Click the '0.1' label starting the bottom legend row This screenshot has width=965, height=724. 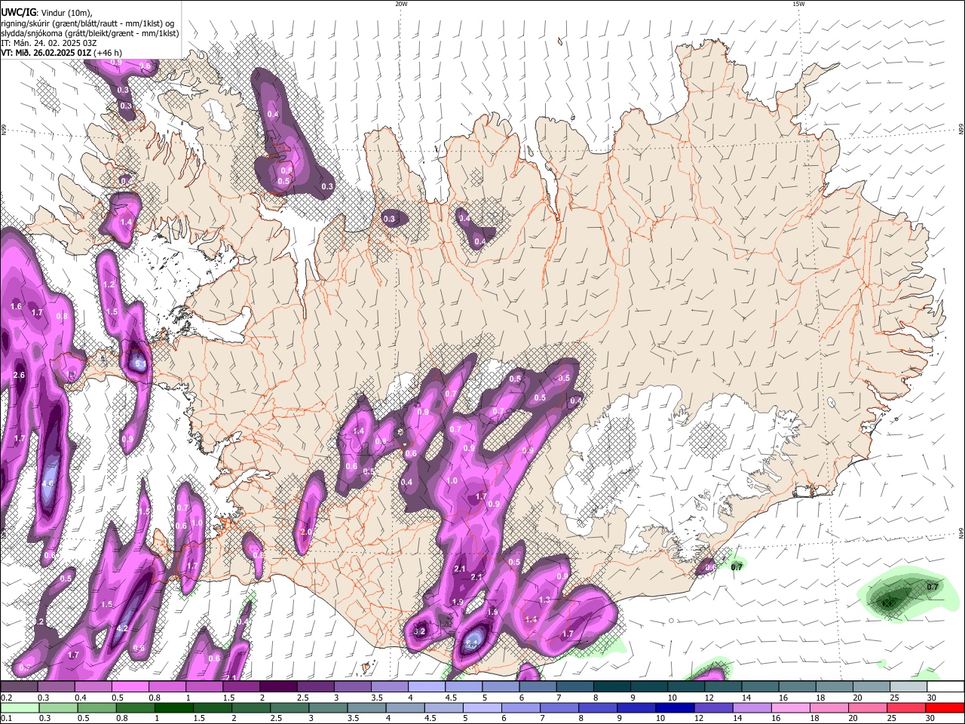[6, 719]
